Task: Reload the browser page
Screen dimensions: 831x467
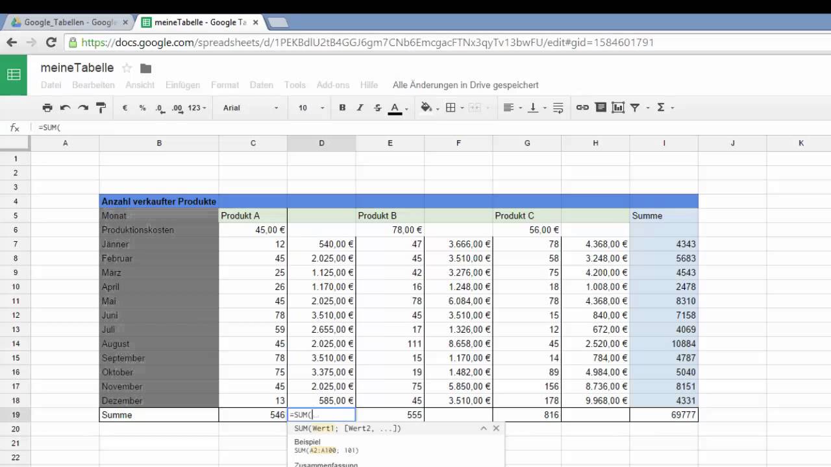Action: tap(52, 43)
